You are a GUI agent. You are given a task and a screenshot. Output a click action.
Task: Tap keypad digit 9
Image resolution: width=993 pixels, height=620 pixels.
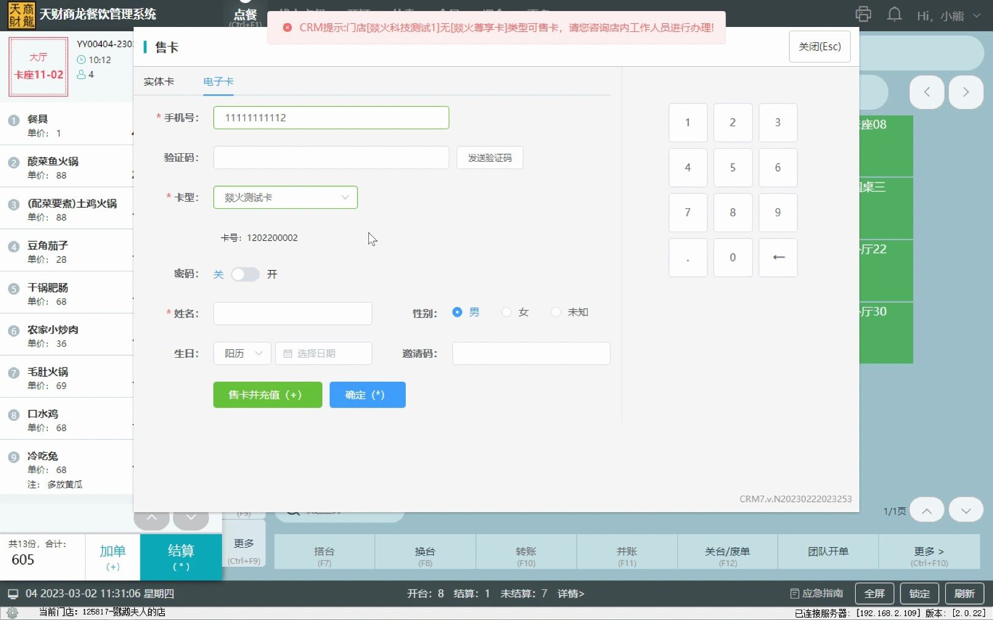point(778,213)
